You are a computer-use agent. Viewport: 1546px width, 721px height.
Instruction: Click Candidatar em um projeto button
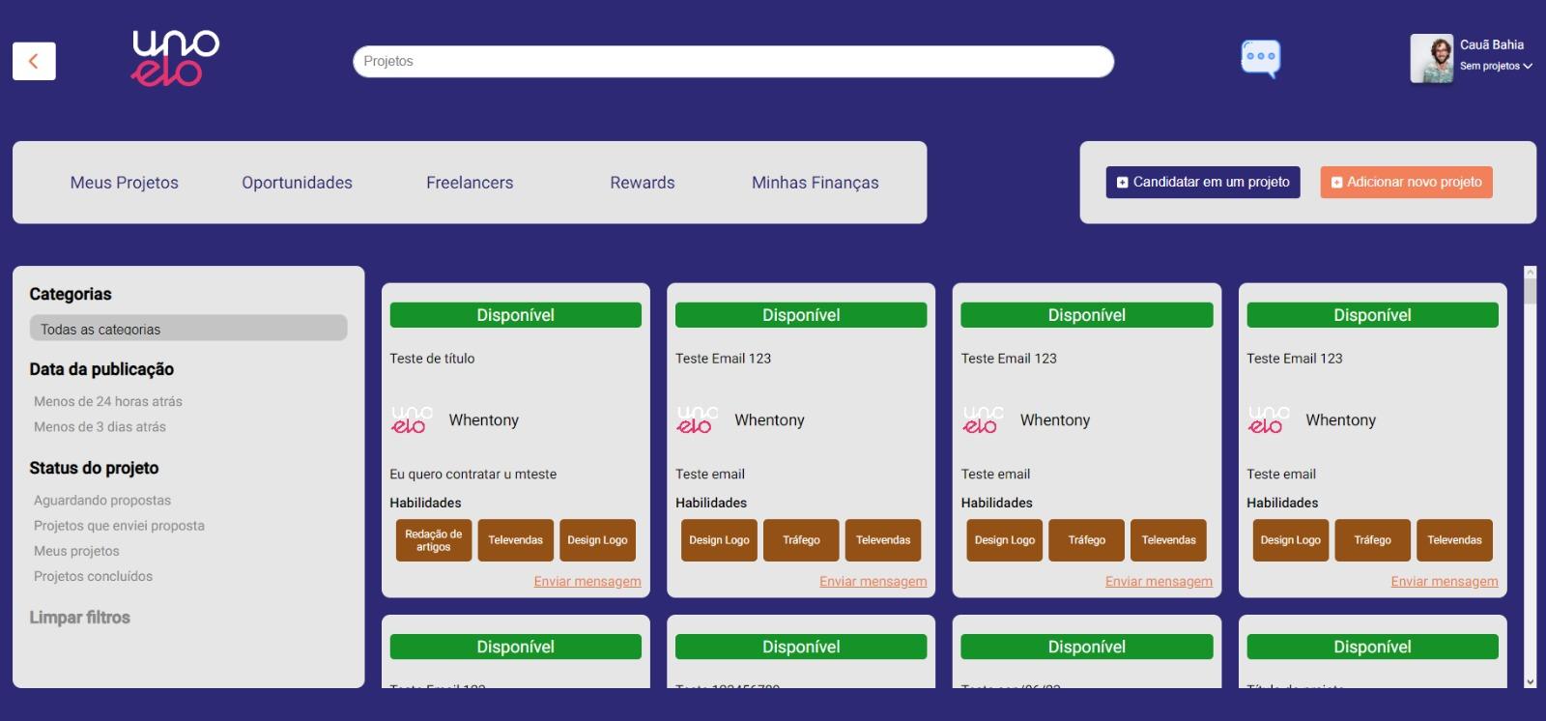point(1203,182)
